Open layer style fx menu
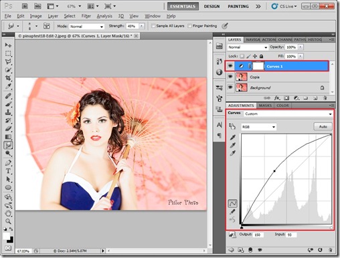Screen dimensions: 340x258 click(277, 98)
